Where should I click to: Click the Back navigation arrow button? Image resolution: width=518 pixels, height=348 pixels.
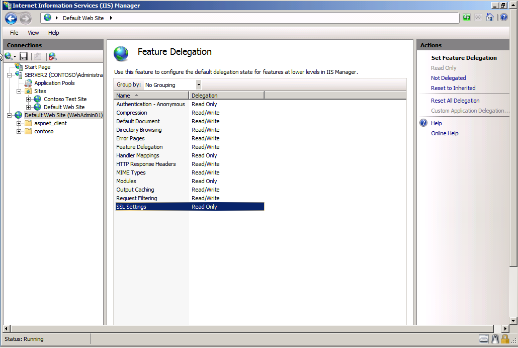(11, 18)
